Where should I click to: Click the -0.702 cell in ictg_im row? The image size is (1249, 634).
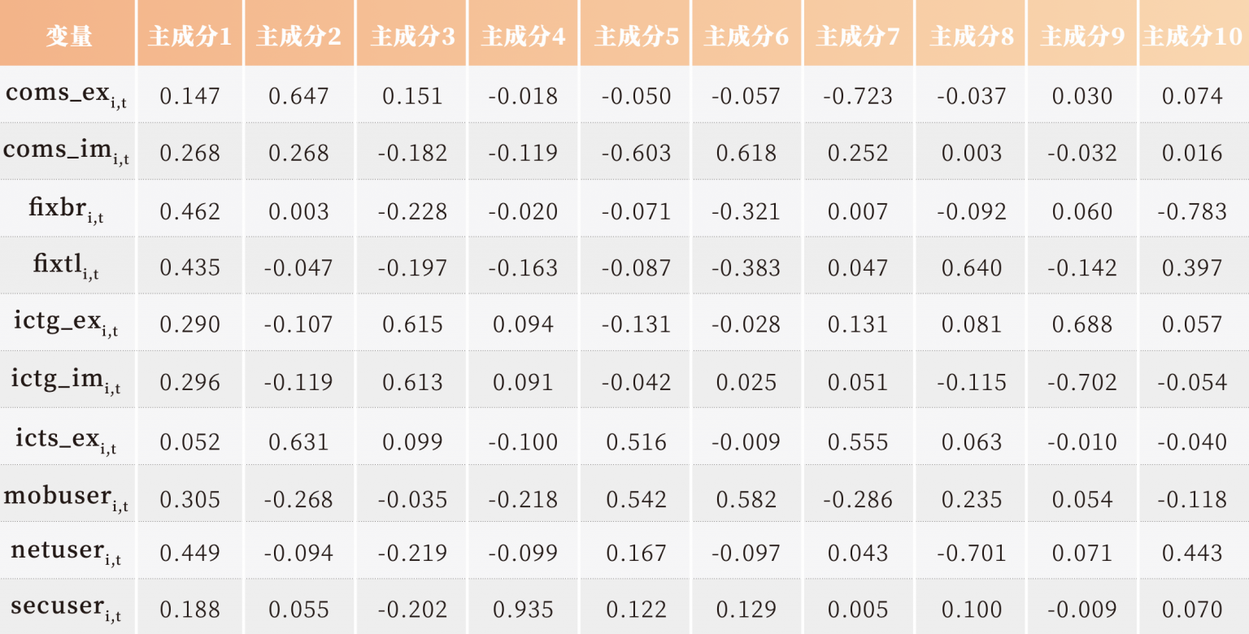tap(1081, 382)
